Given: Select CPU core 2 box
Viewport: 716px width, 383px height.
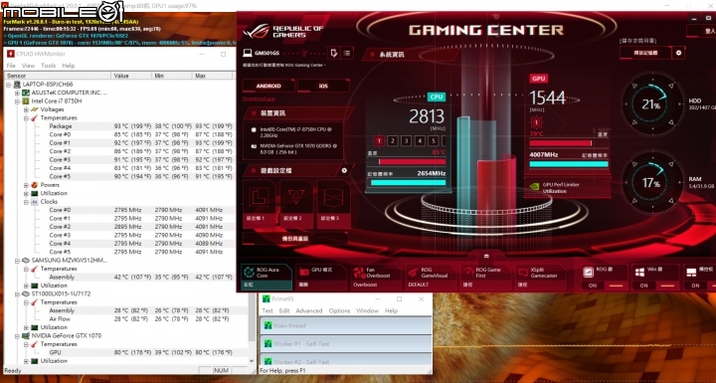Looking at the screenshot, I should (393, 141).
